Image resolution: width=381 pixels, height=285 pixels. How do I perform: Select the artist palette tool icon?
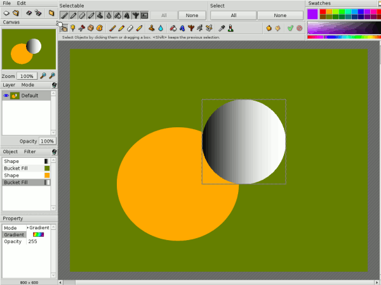pos(100,28)
